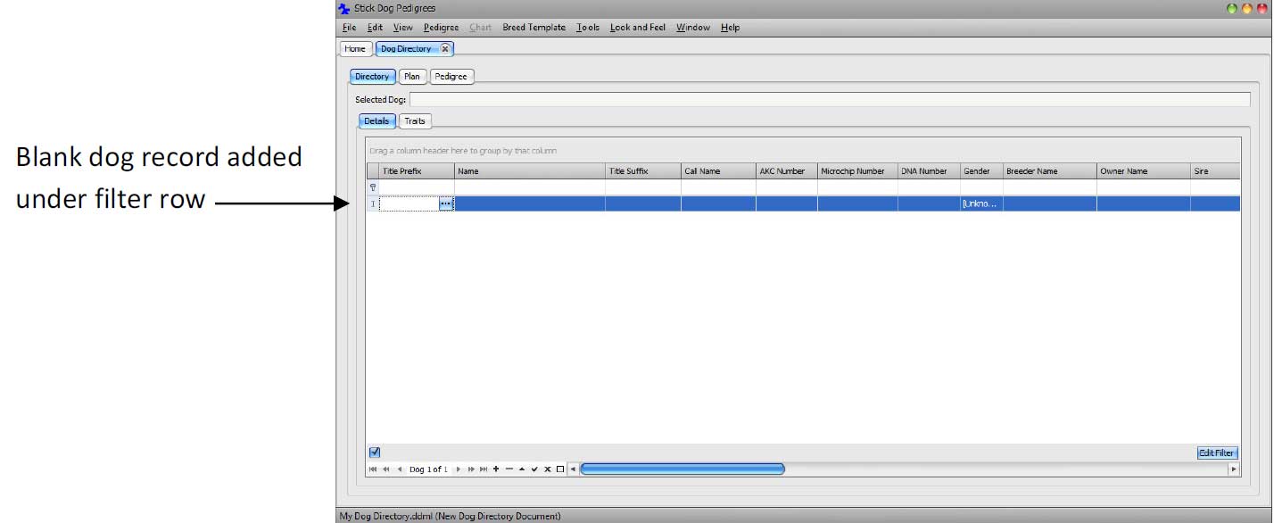
Task: Open the Breed Template menu
Action: tap(534, 28)
